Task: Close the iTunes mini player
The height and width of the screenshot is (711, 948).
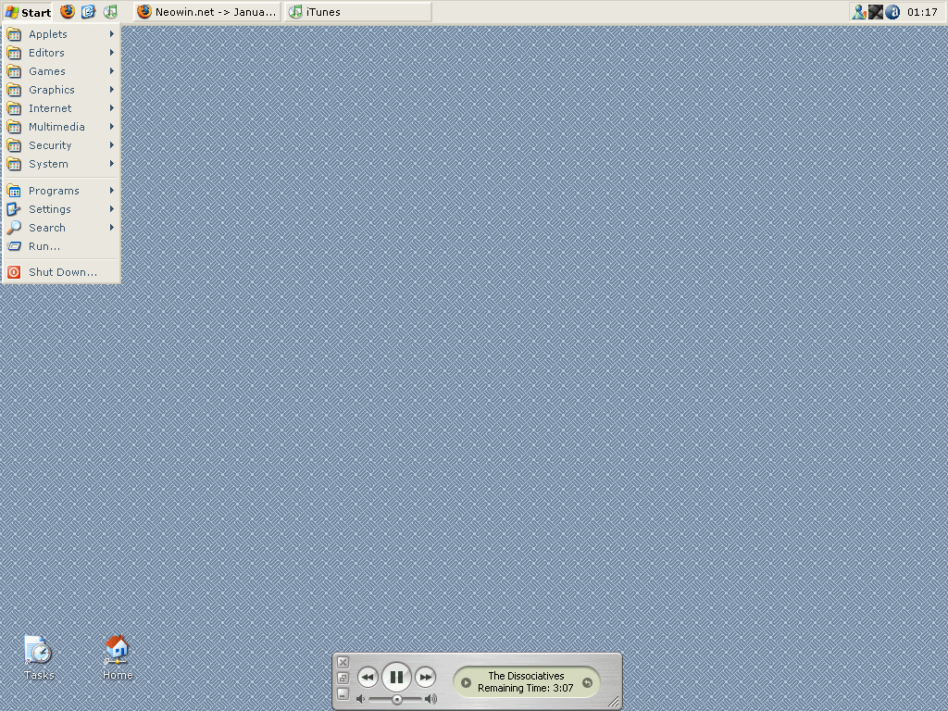Action: pos(343,663)
